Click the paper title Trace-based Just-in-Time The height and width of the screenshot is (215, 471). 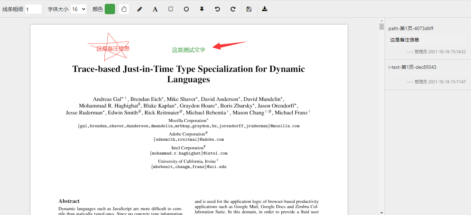189,74
